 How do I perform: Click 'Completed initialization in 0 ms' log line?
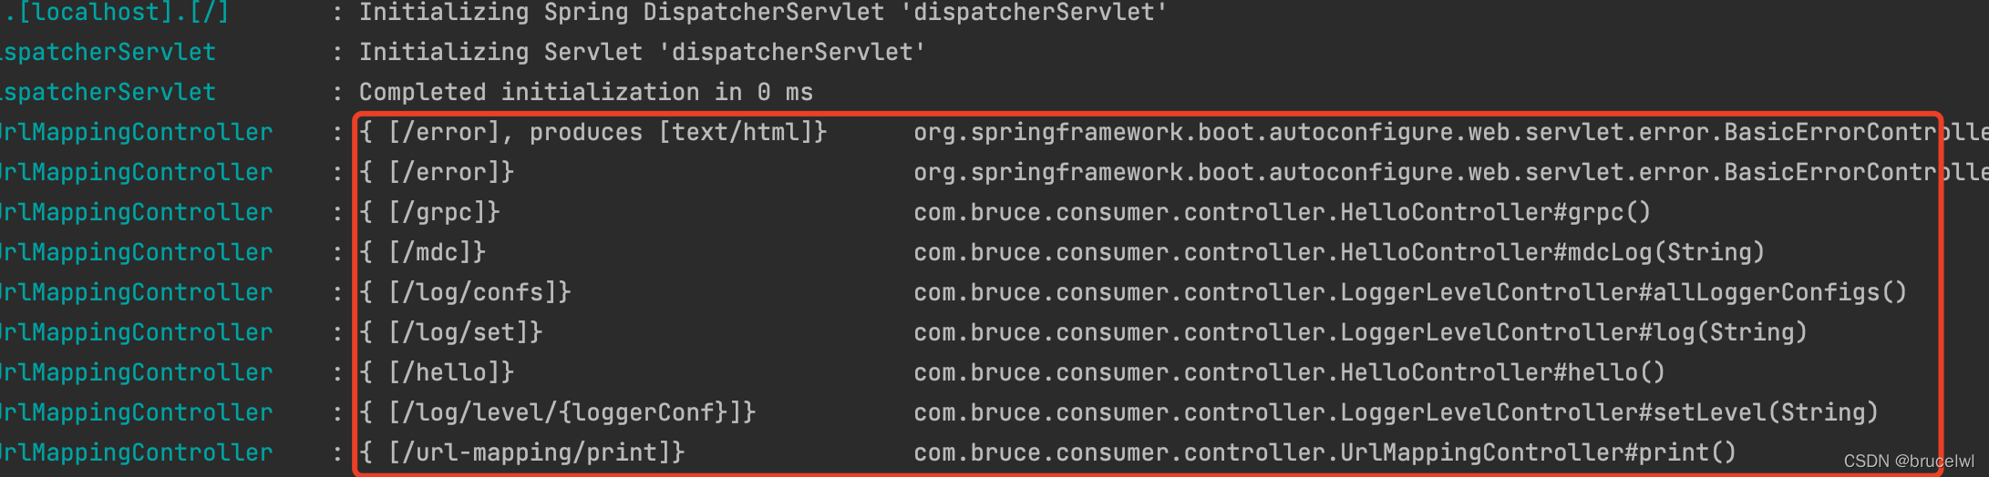tap(586, 93)
